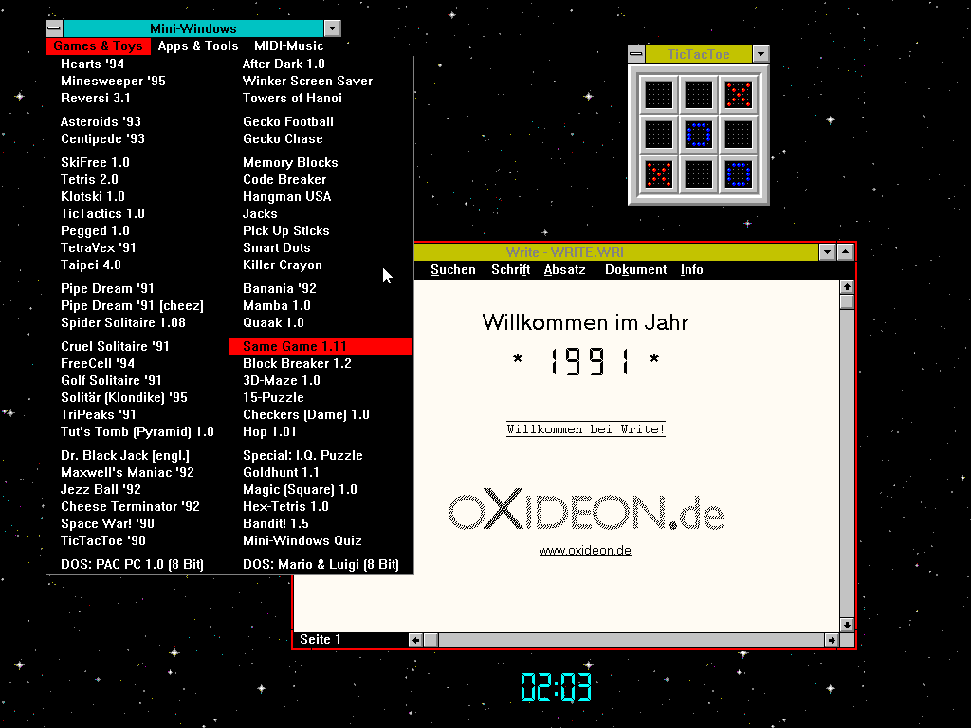Screen dimensions: 971x728
Task: Choose Reversi 3.1
Action: pyautogui.click(x=96, y=98)
